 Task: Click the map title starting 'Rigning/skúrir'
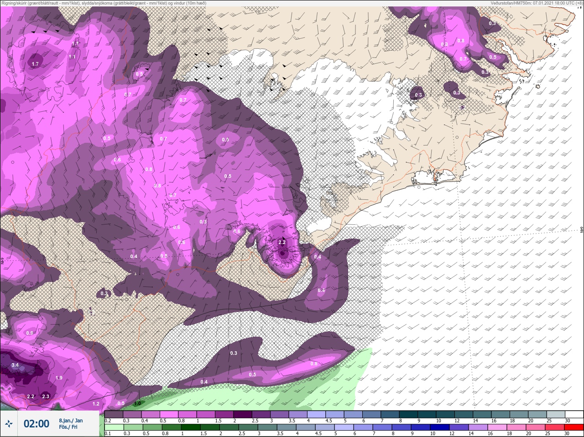(104, 3)
